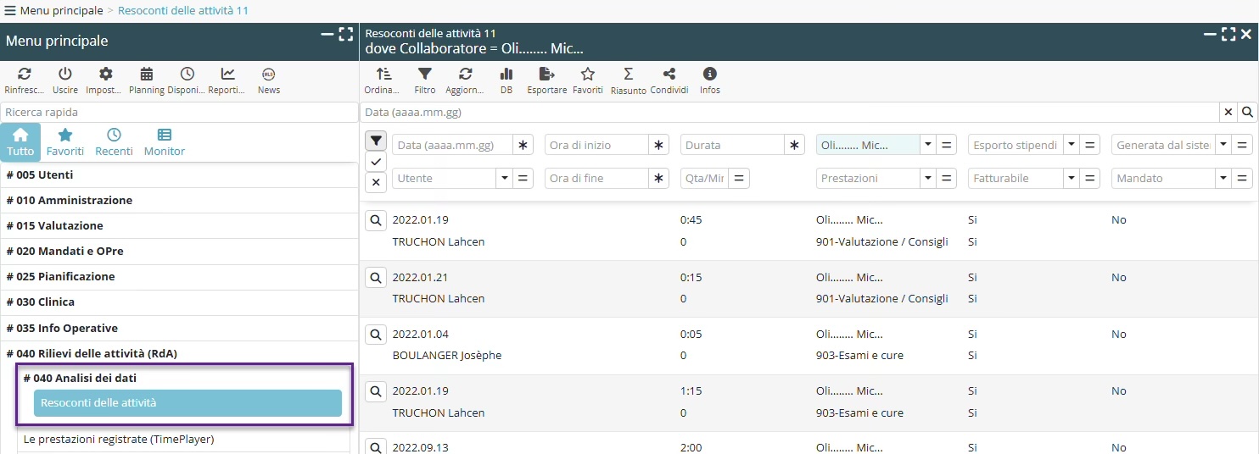Image resolution: width=1259 pixels, height=454 pixels.
Task: Open the Planning calendar icon
Action: click(x=147, y=75)
